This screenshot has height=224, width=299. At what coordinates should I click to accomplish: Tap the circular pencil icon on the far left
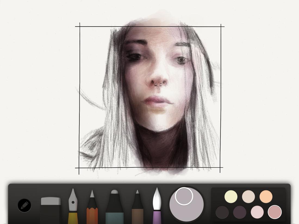24,205
